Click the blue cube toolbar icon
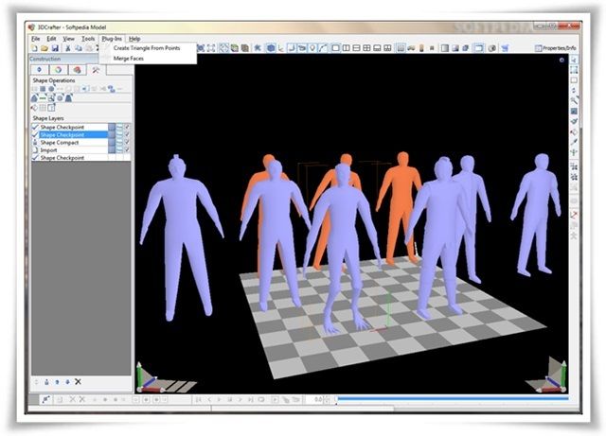Viewport: 606px width, 436px height. (x=271, y=48)
